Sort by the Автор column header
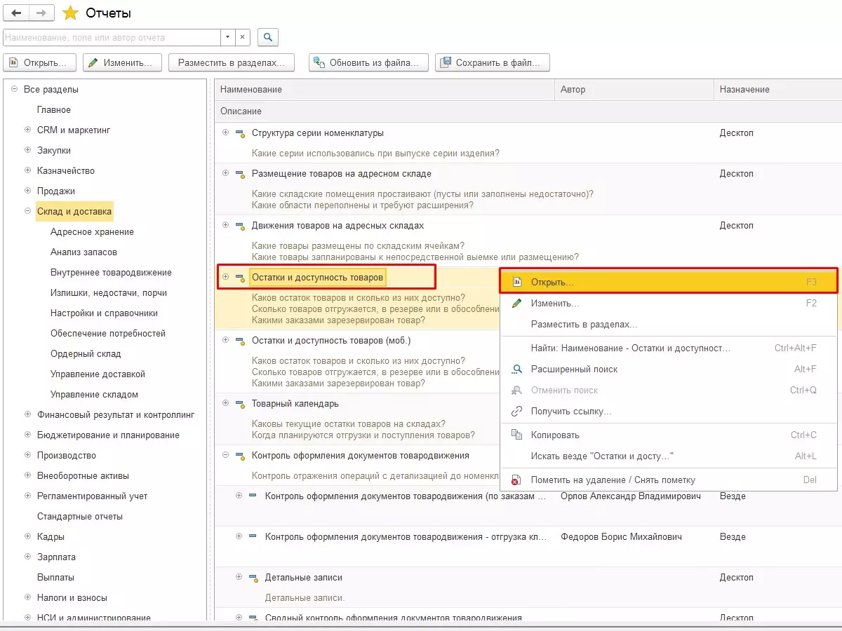Screen dimensions: 842x631 [x=634, y=90]
